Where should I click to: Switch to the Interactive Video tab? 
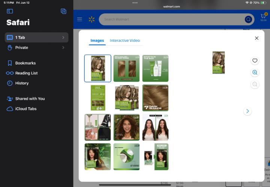click(125, 40)
